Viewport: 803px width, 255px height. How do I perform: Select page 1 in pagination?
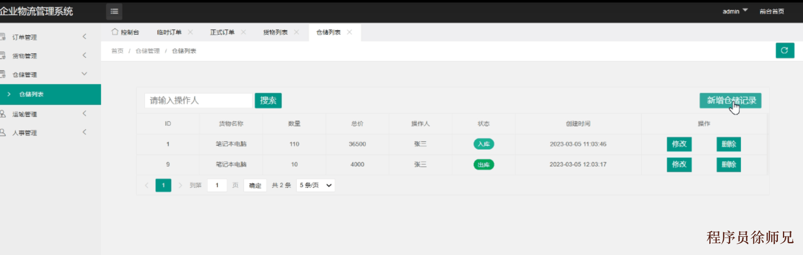[x=163, y=185]
